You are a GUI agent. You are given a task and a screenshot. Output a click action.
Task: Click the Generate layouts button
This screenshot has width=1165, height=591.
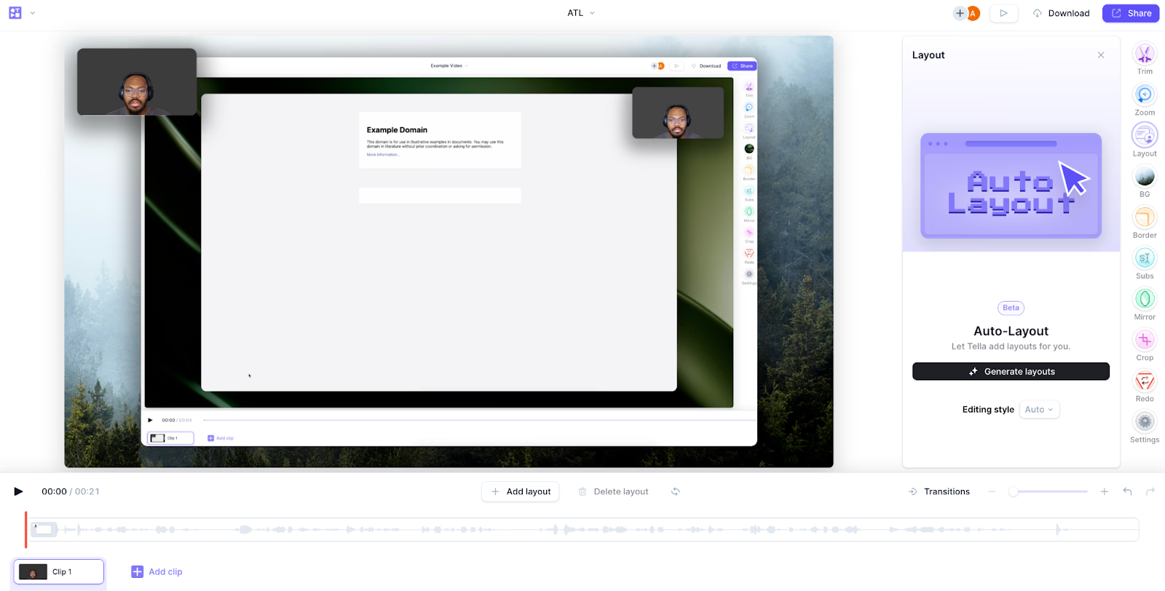(1011, 371)
